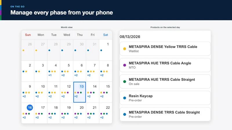This screenshot has width=232, height=130.
Task: Click the green On sale status dot
Action: point(125,81)
